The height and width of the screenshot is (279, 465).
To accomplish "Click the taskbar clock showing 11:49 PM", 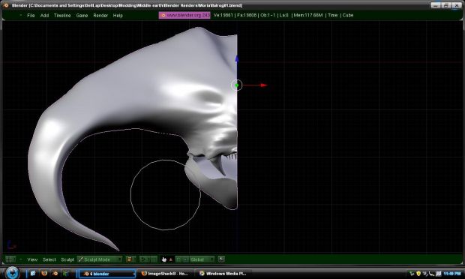I will coord(452,273).
